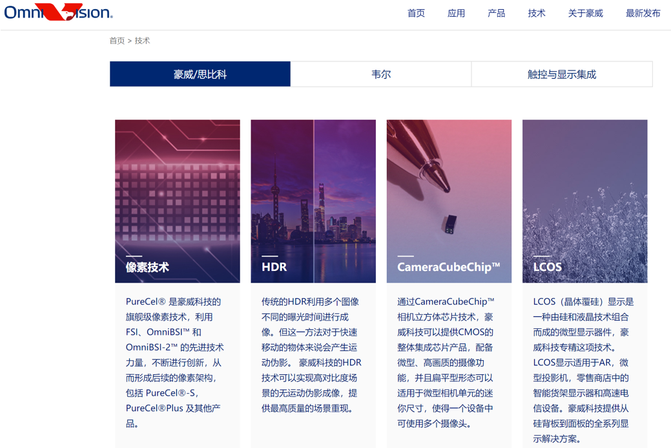The image size is (671, 448).
Task: Click the CameraCubeChip™ card title
Action: (x=448, y=267)
